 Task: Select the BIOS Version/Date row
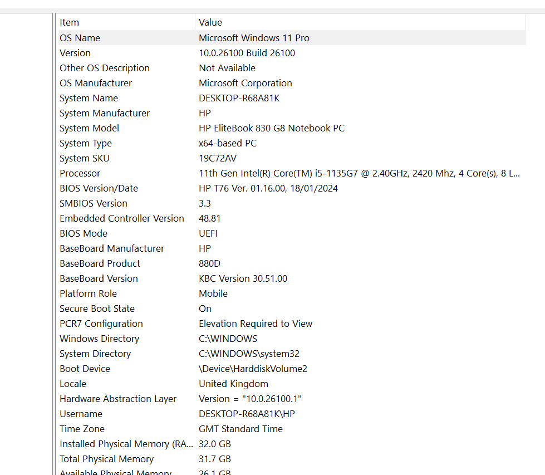[x=292, y=188]
